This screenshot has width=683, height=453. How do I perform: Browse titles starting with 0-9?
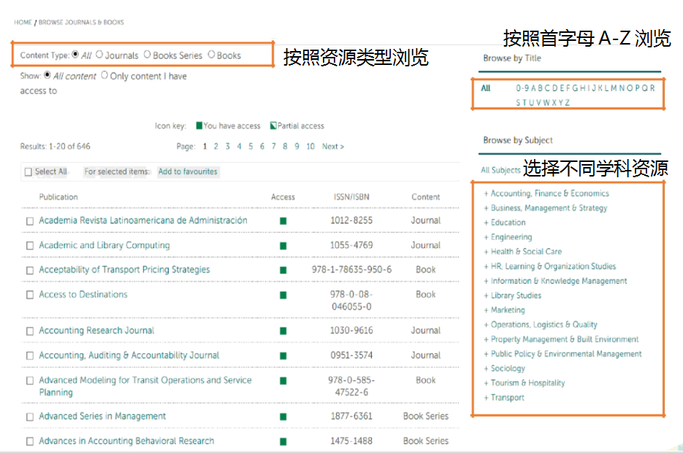522,88
